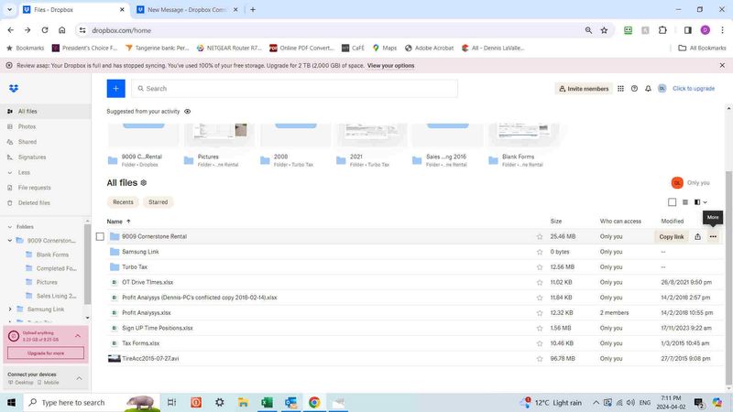Switch to the Starred filter tab
The height and width of the screenshot is (412, 733).
click(x=158, y=202)
